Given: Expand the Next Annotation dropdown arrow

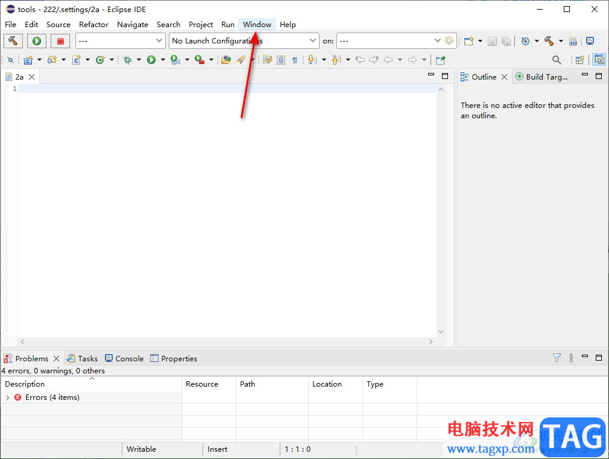Looking at the screenshot, I should (324, 60).
